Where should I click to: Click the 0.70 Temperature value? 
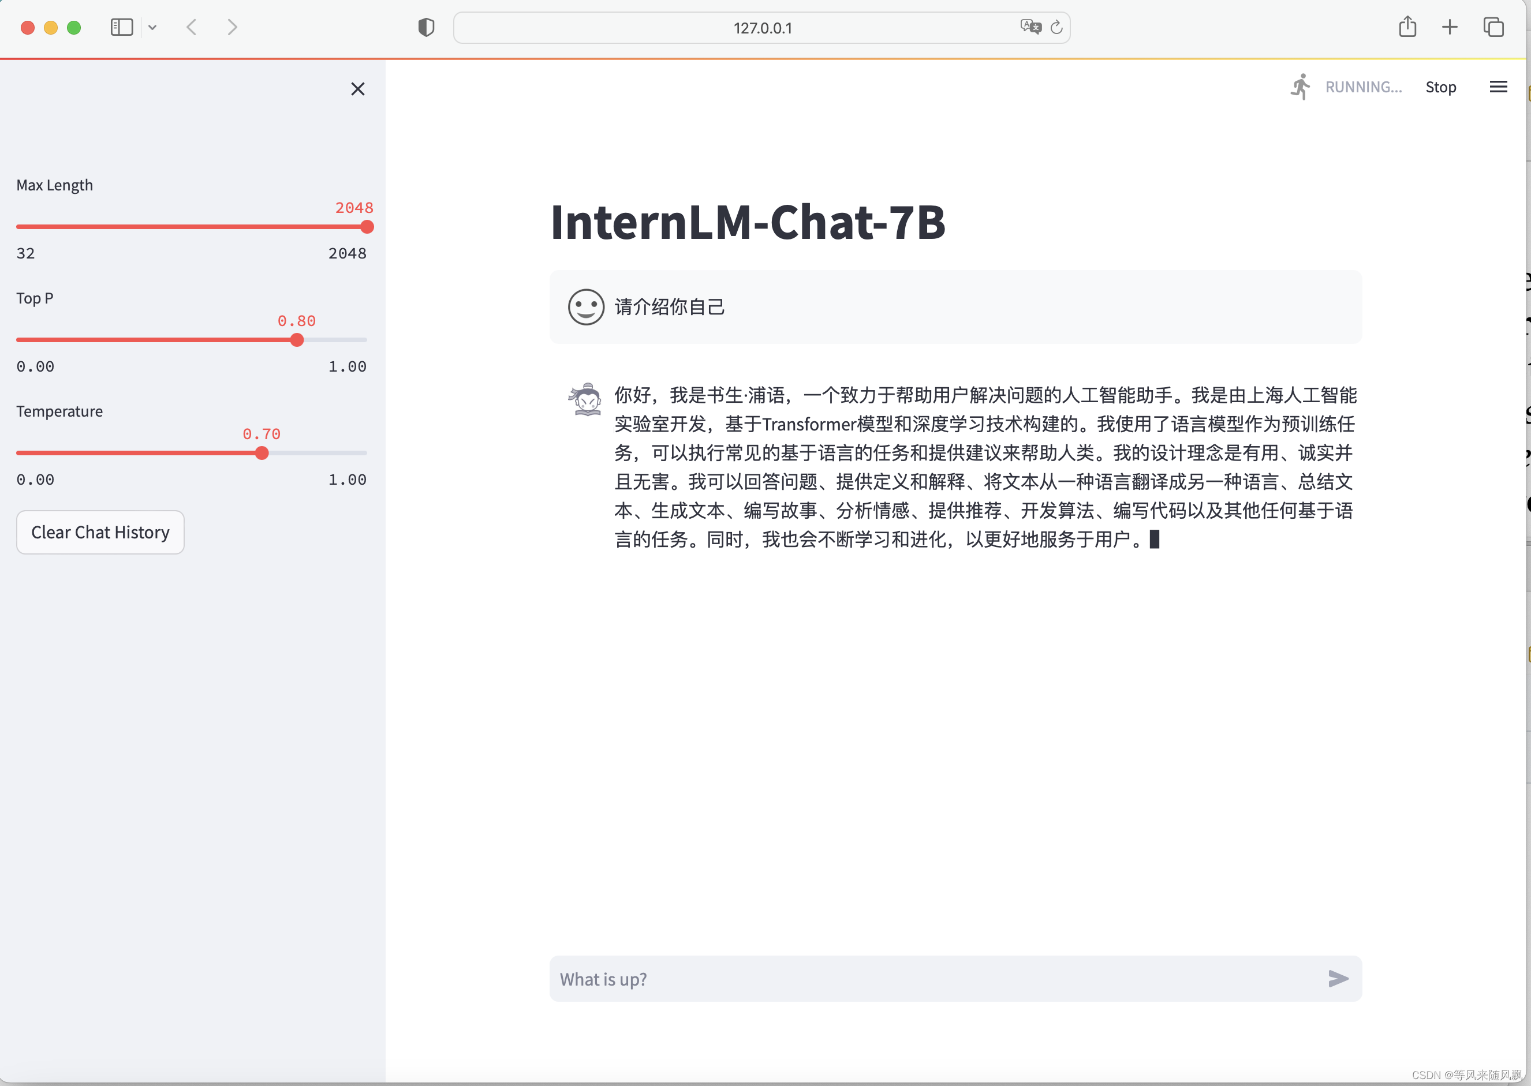pos(262,434)
